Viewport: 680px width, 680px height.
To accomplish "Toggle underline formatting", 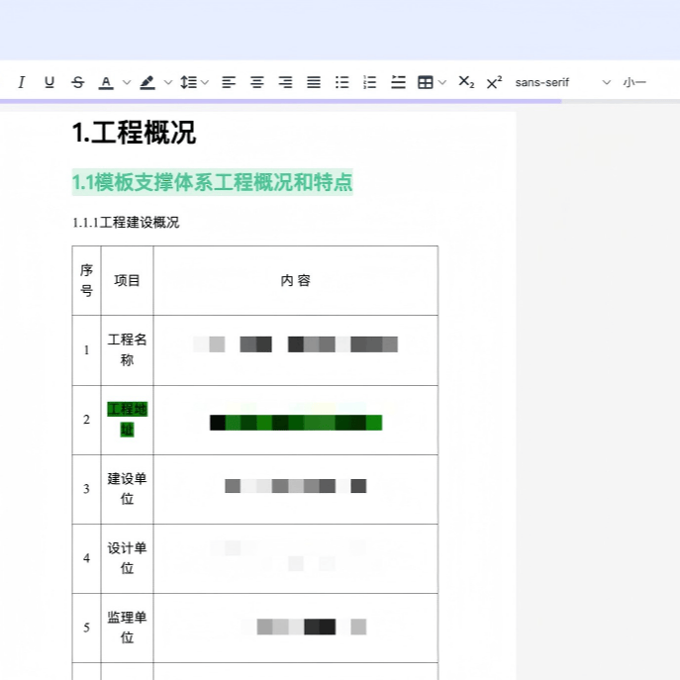I will 49,82.
